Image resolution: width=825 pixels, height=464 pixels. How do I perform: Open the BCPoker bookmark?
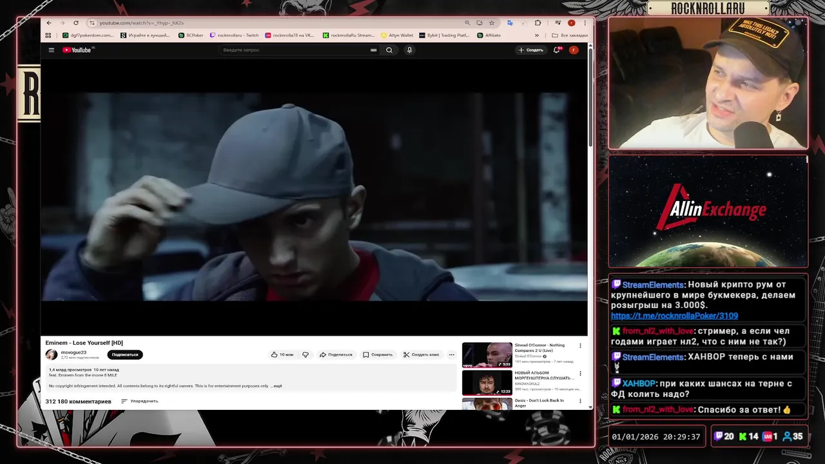(191, 35)
